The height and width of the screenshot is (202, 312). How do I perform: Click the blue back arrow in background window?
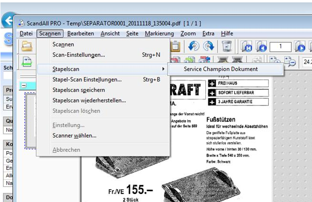[7, 20]
